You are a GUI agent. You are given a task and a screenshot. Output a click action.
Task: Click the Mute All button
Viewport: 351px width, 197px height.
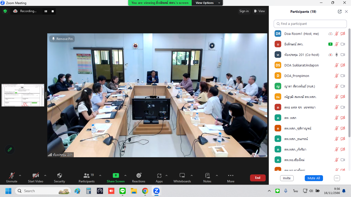pyautogui.click(x=314, y=178)
